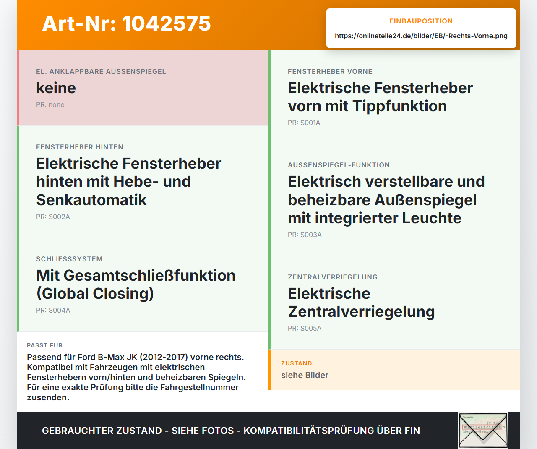Screen dimensions: 537x449
Task: Select the 'Elektrische Zentralverriegelung' heading
Action: 361,303
